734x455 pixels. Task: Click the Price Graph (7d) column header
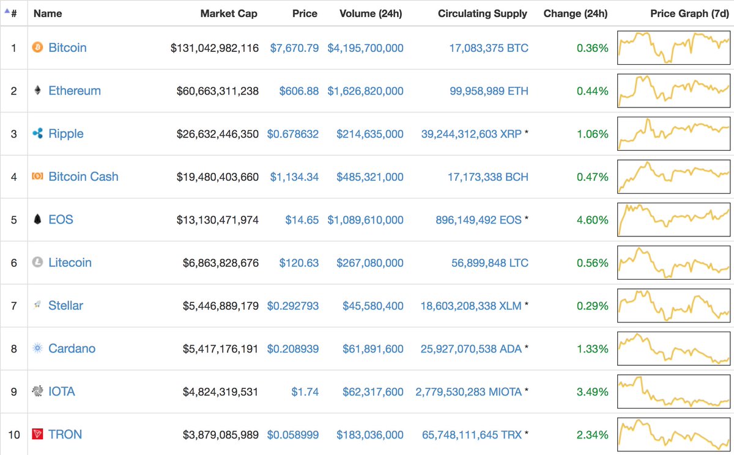click(691, 13)
